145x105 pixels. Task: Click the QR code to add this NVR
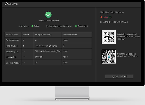pos(109,37)
